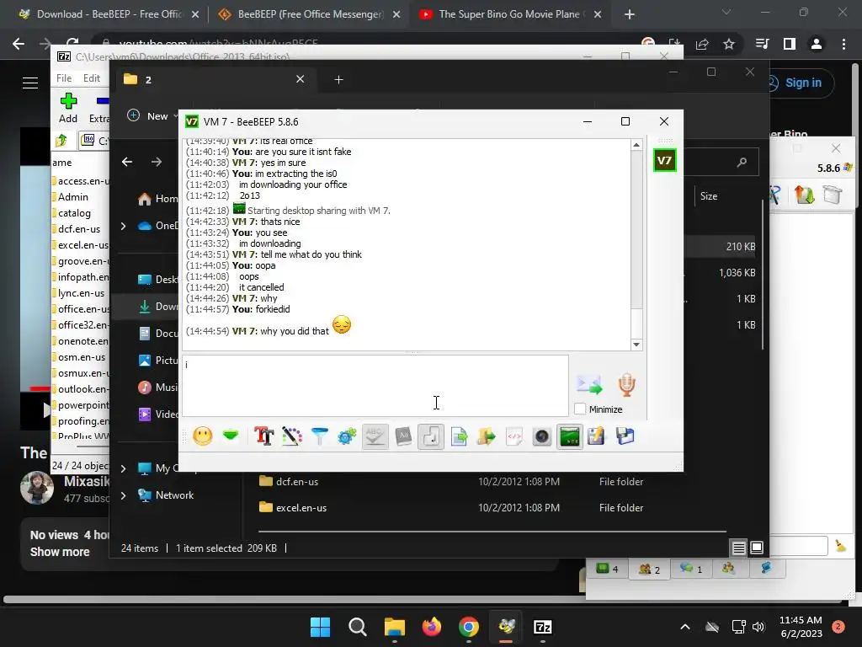Click the notepad with pencil icon
The image size is (862, 647).
click(597, 437)
